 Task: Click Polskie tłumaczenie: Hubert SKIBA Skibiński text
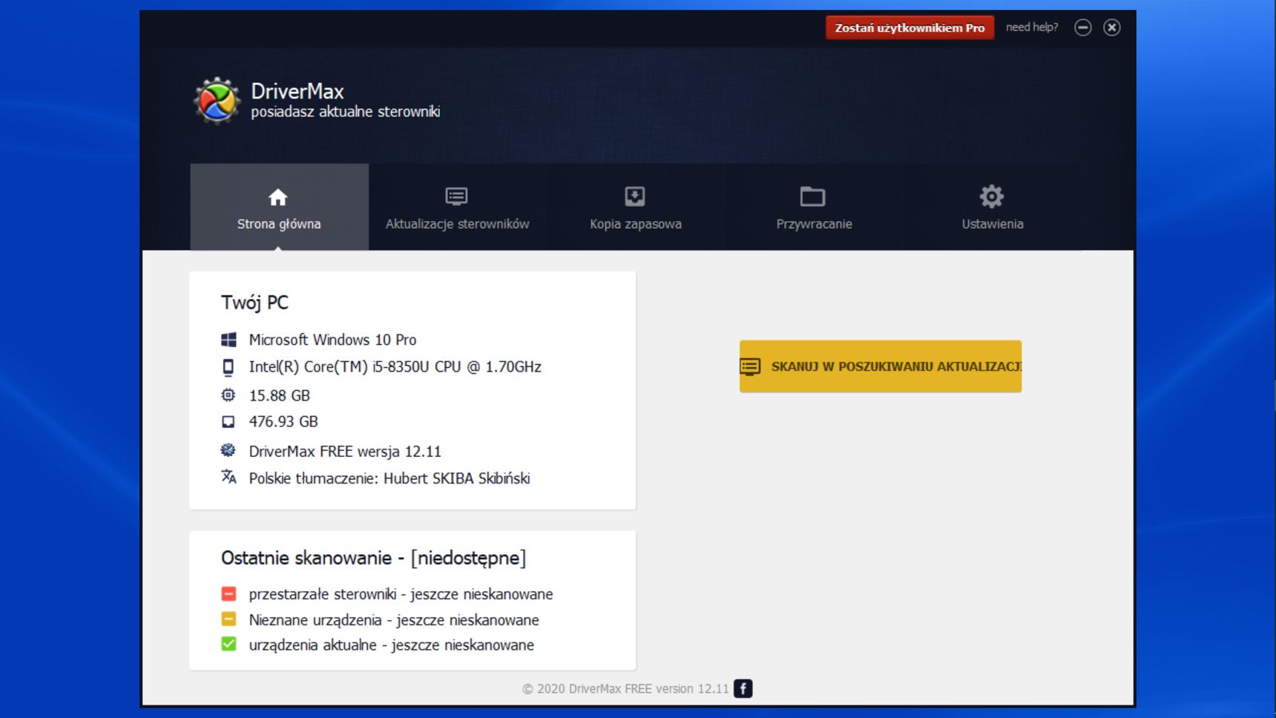(389, 478)
